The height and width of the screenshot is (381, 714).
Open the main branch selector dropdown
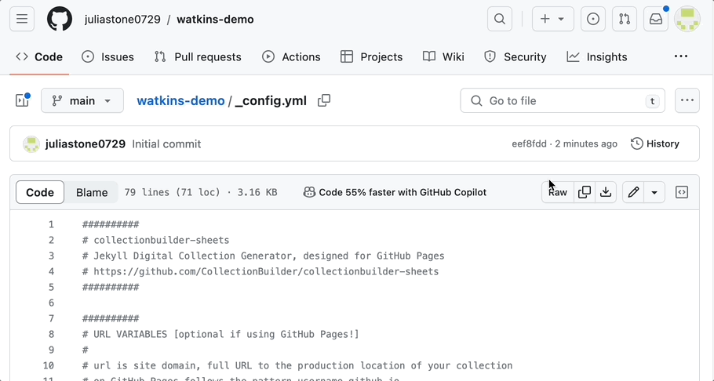click(82, 100)
